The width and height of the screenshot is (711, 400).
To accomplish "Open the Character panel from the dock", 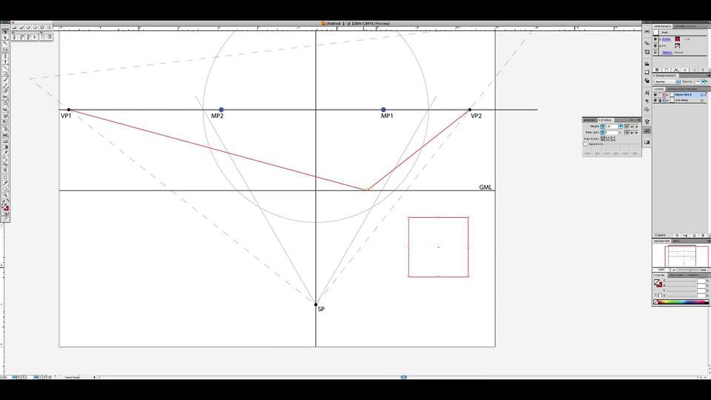I will tap(647, 93).
